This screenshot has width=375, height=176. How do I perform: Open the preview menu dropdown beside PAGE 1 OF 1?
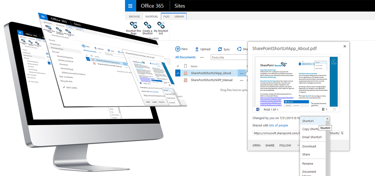325,109
